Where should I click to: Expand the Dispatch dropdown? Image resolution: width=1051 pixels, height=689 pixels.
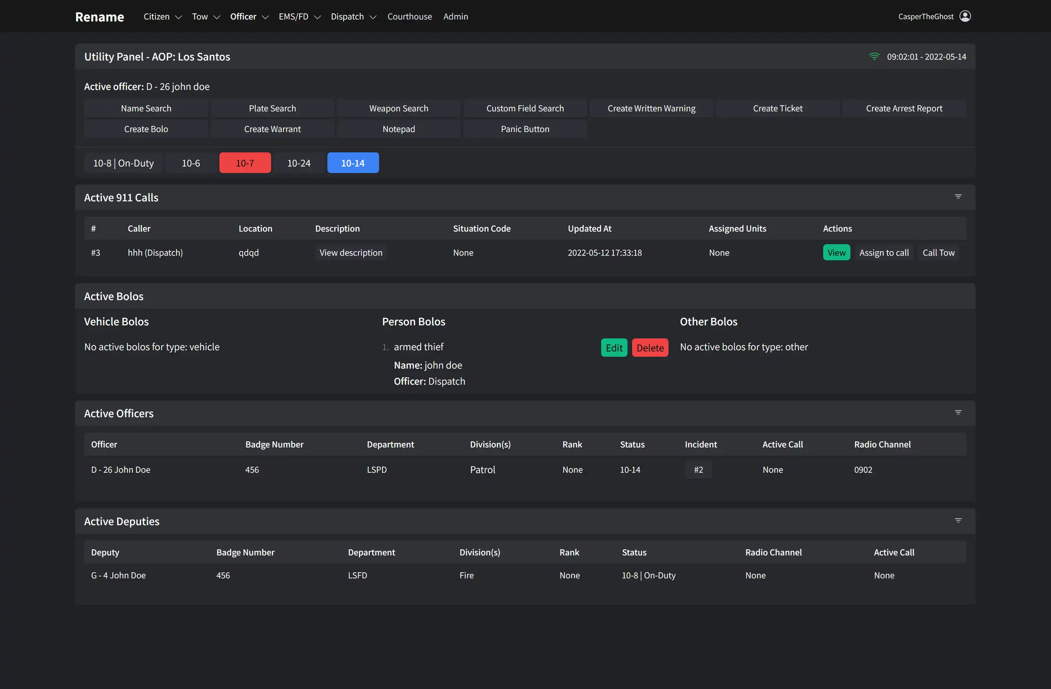tap(353, 16)
